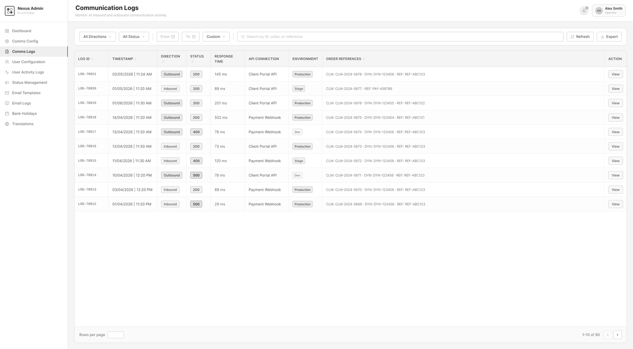Open Bank Holidays page

(x=34, y=113)
